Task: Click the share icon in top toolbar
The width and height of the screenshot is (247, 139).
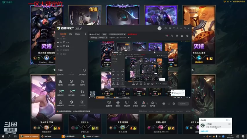Action: point(187,36)
